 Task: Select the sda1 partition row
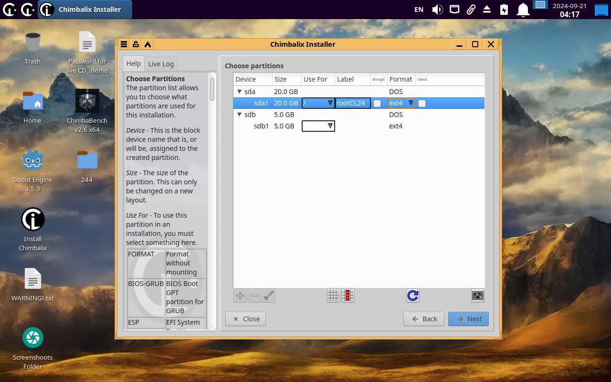[x=359, y=103]
